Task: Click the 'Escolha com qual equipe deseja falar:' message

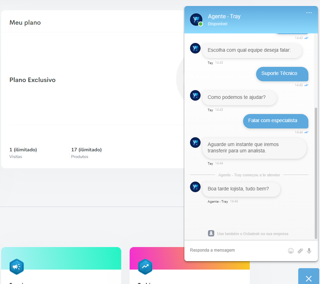Action: [x=252, y=51]
